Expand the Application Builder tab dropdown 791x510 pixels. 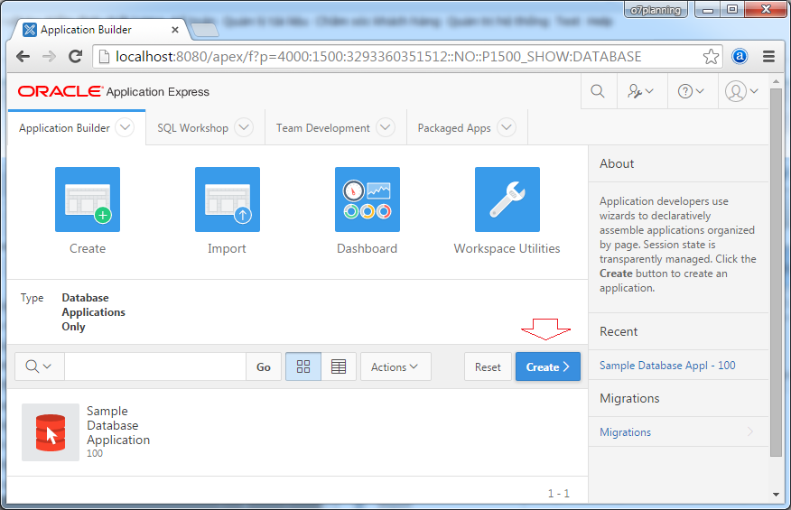pos(125,127)
